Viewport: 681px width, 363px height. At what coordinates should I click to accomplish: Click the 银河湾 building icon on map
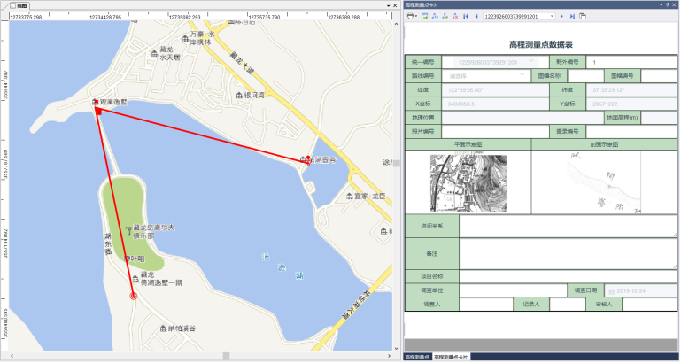click(239, 95)
